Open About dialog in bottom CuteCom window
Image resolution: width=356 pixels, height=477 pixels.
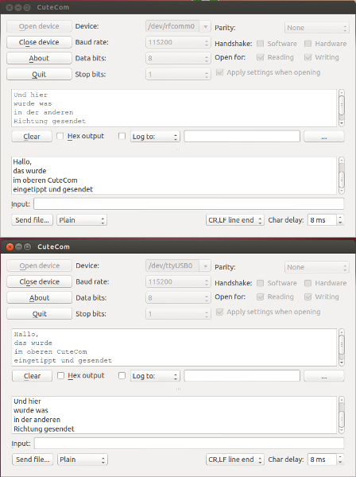[x=39, y=298]
